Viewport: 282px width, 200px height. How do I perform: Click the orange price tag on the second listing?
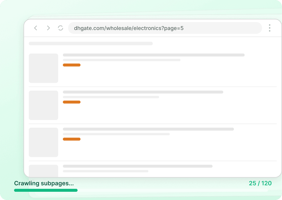coord(72,102)
